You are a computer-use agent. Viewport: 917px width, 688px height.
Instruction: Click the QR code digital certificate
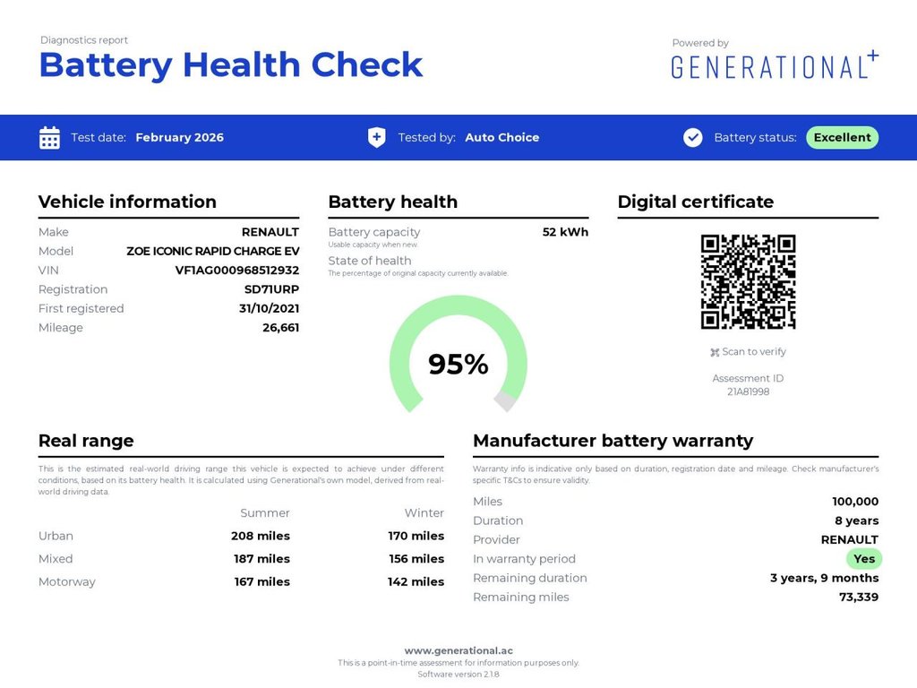point(748,282)
